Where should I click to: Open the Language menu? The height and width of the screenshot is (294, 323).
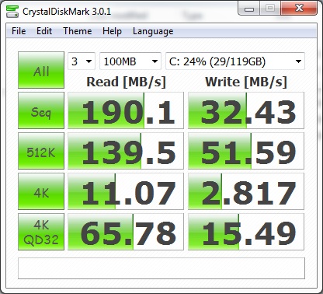click(x=153, y=31)
